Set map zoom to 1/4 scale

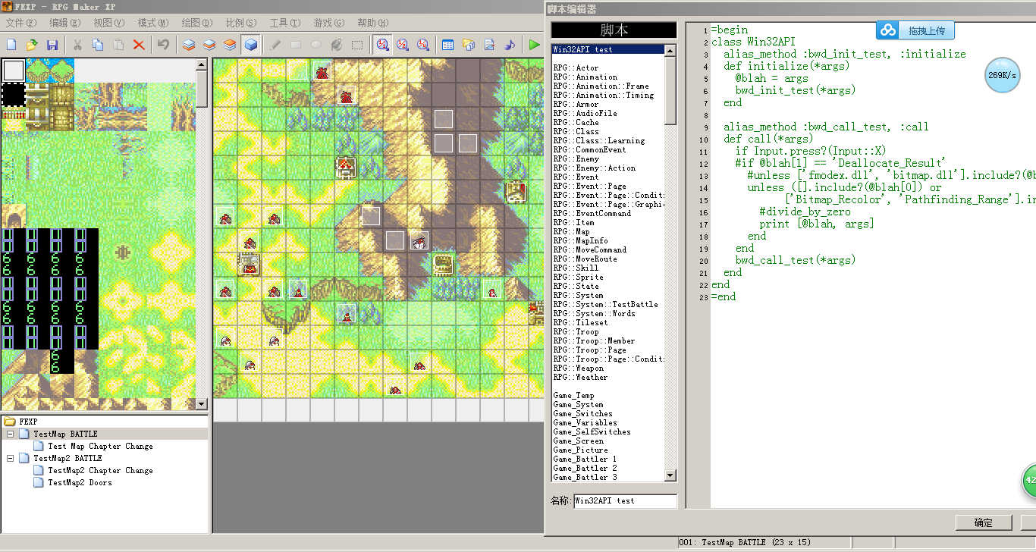pyautogui.click(x=423, y=45)
